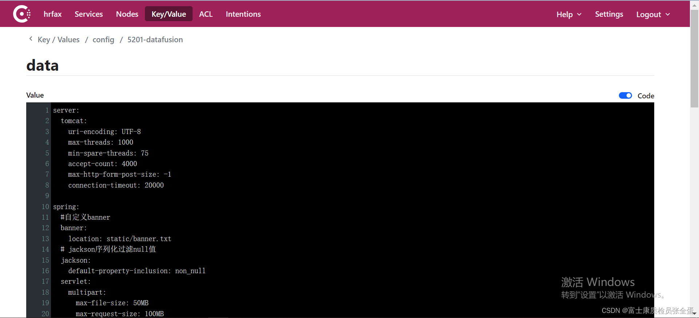699x318 pixels.
Task: Select the Key/Value tab
Action: (x=169, y=14)
